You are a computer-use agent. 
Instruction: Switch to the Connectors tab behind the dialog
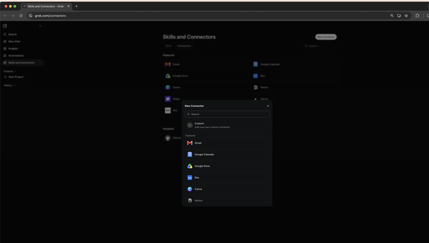point(184,46)
